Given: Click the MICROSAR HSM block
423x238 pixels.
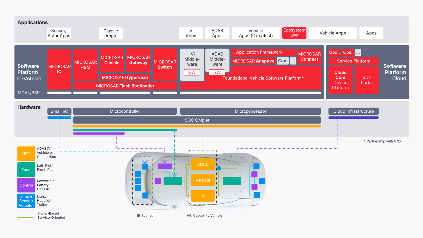Looking at the screenshot, I should tap(85, 65).
